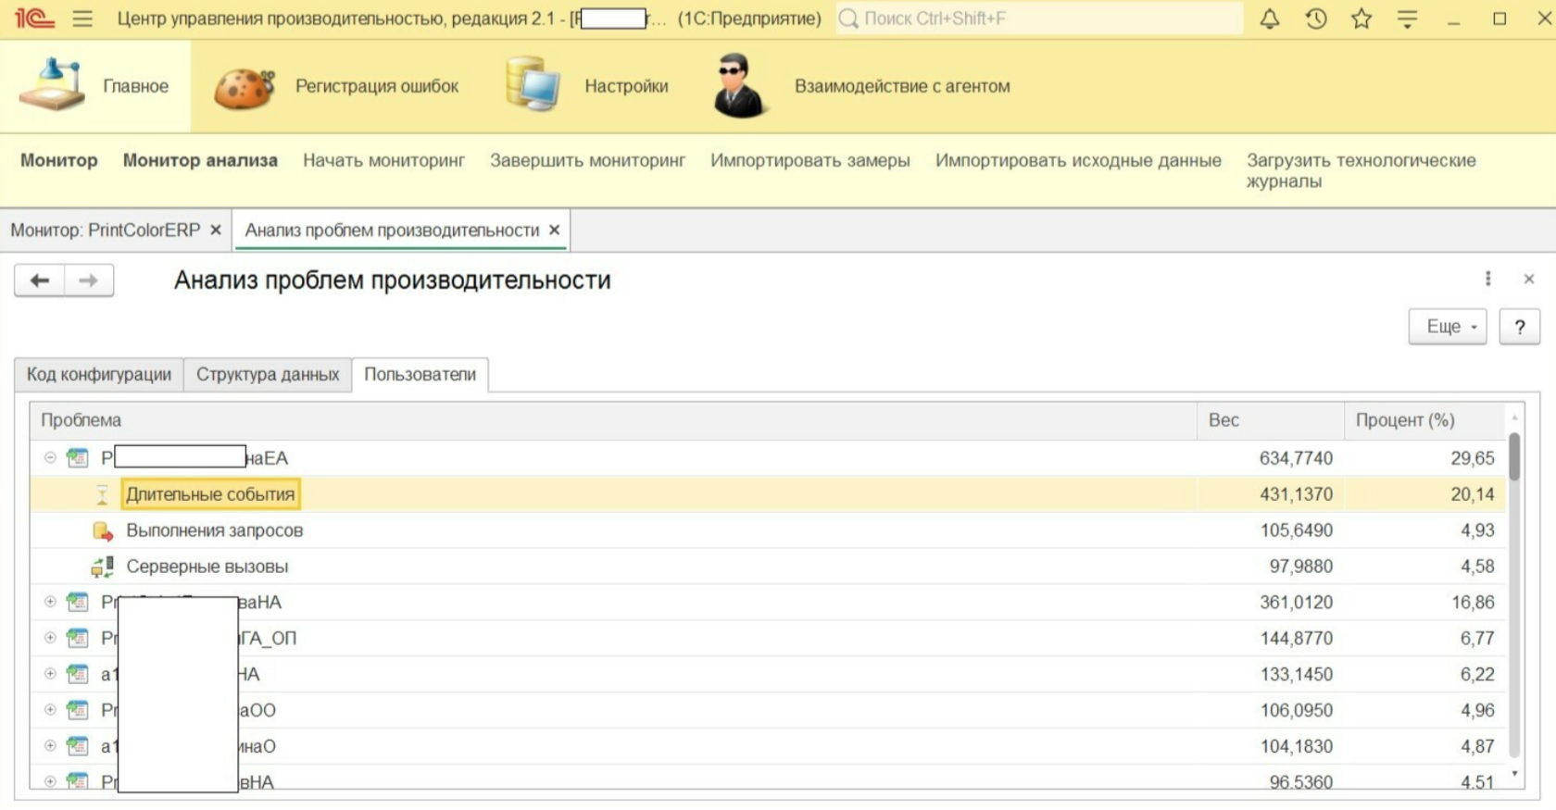Image resolution: width=1556 pixels, height=810 pixels.
Task: Click the Настройки database monitor icon
Action: point(533,84)
